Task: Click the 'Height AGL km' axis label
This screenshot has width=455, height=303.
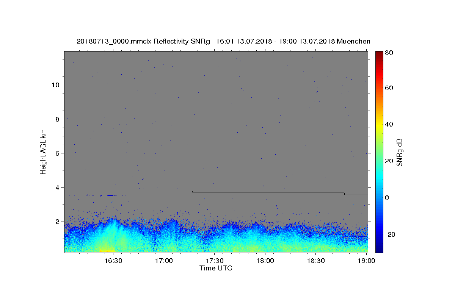Action: pyautogui.click(x=44, y=152)
